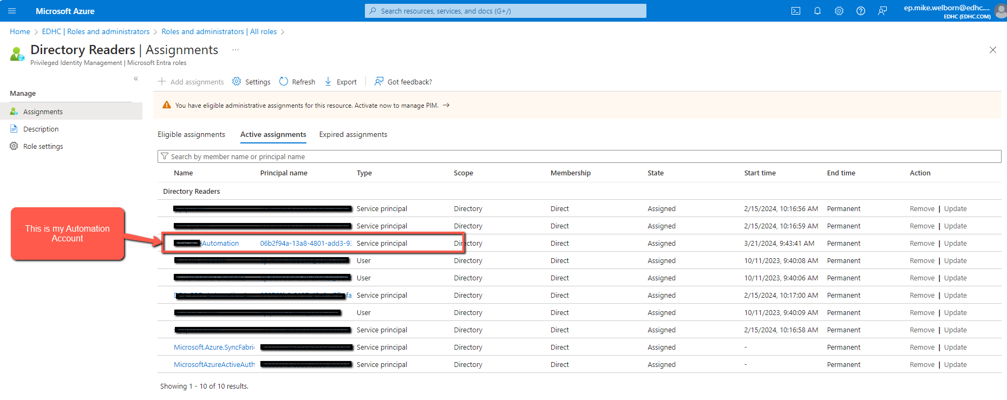
Task: Click the Scope column header
Action: pyautogui.click(x=463, y=173)
